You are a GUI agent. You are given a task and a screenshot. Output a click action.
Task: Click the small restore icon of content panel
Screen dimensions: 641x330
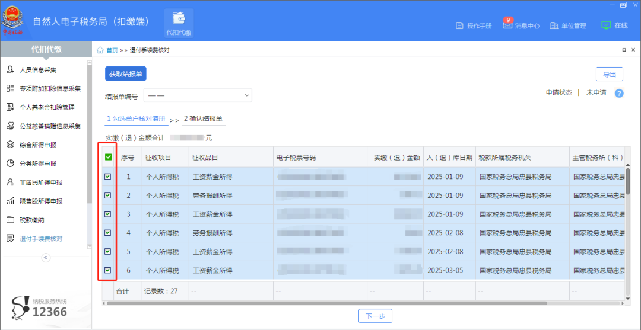624,50
